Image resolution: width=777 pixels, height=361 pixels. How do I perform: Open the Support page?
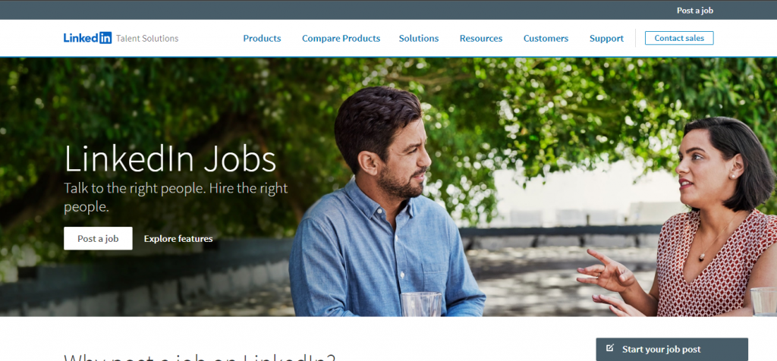pos(606,38)
